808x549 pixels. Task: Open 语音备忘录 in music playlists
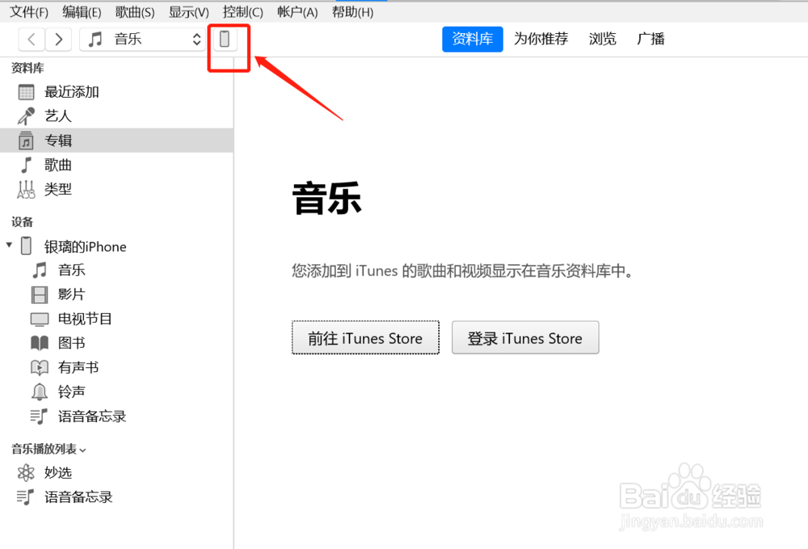[x=78, y=497]
